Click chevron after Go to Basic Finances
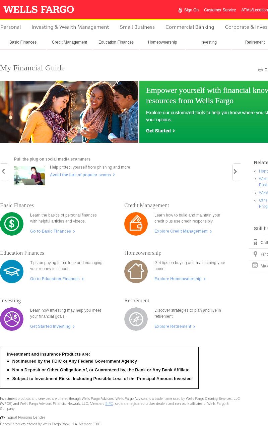The width and height of the screenshot is (268, 429). (x=74, y=231)
